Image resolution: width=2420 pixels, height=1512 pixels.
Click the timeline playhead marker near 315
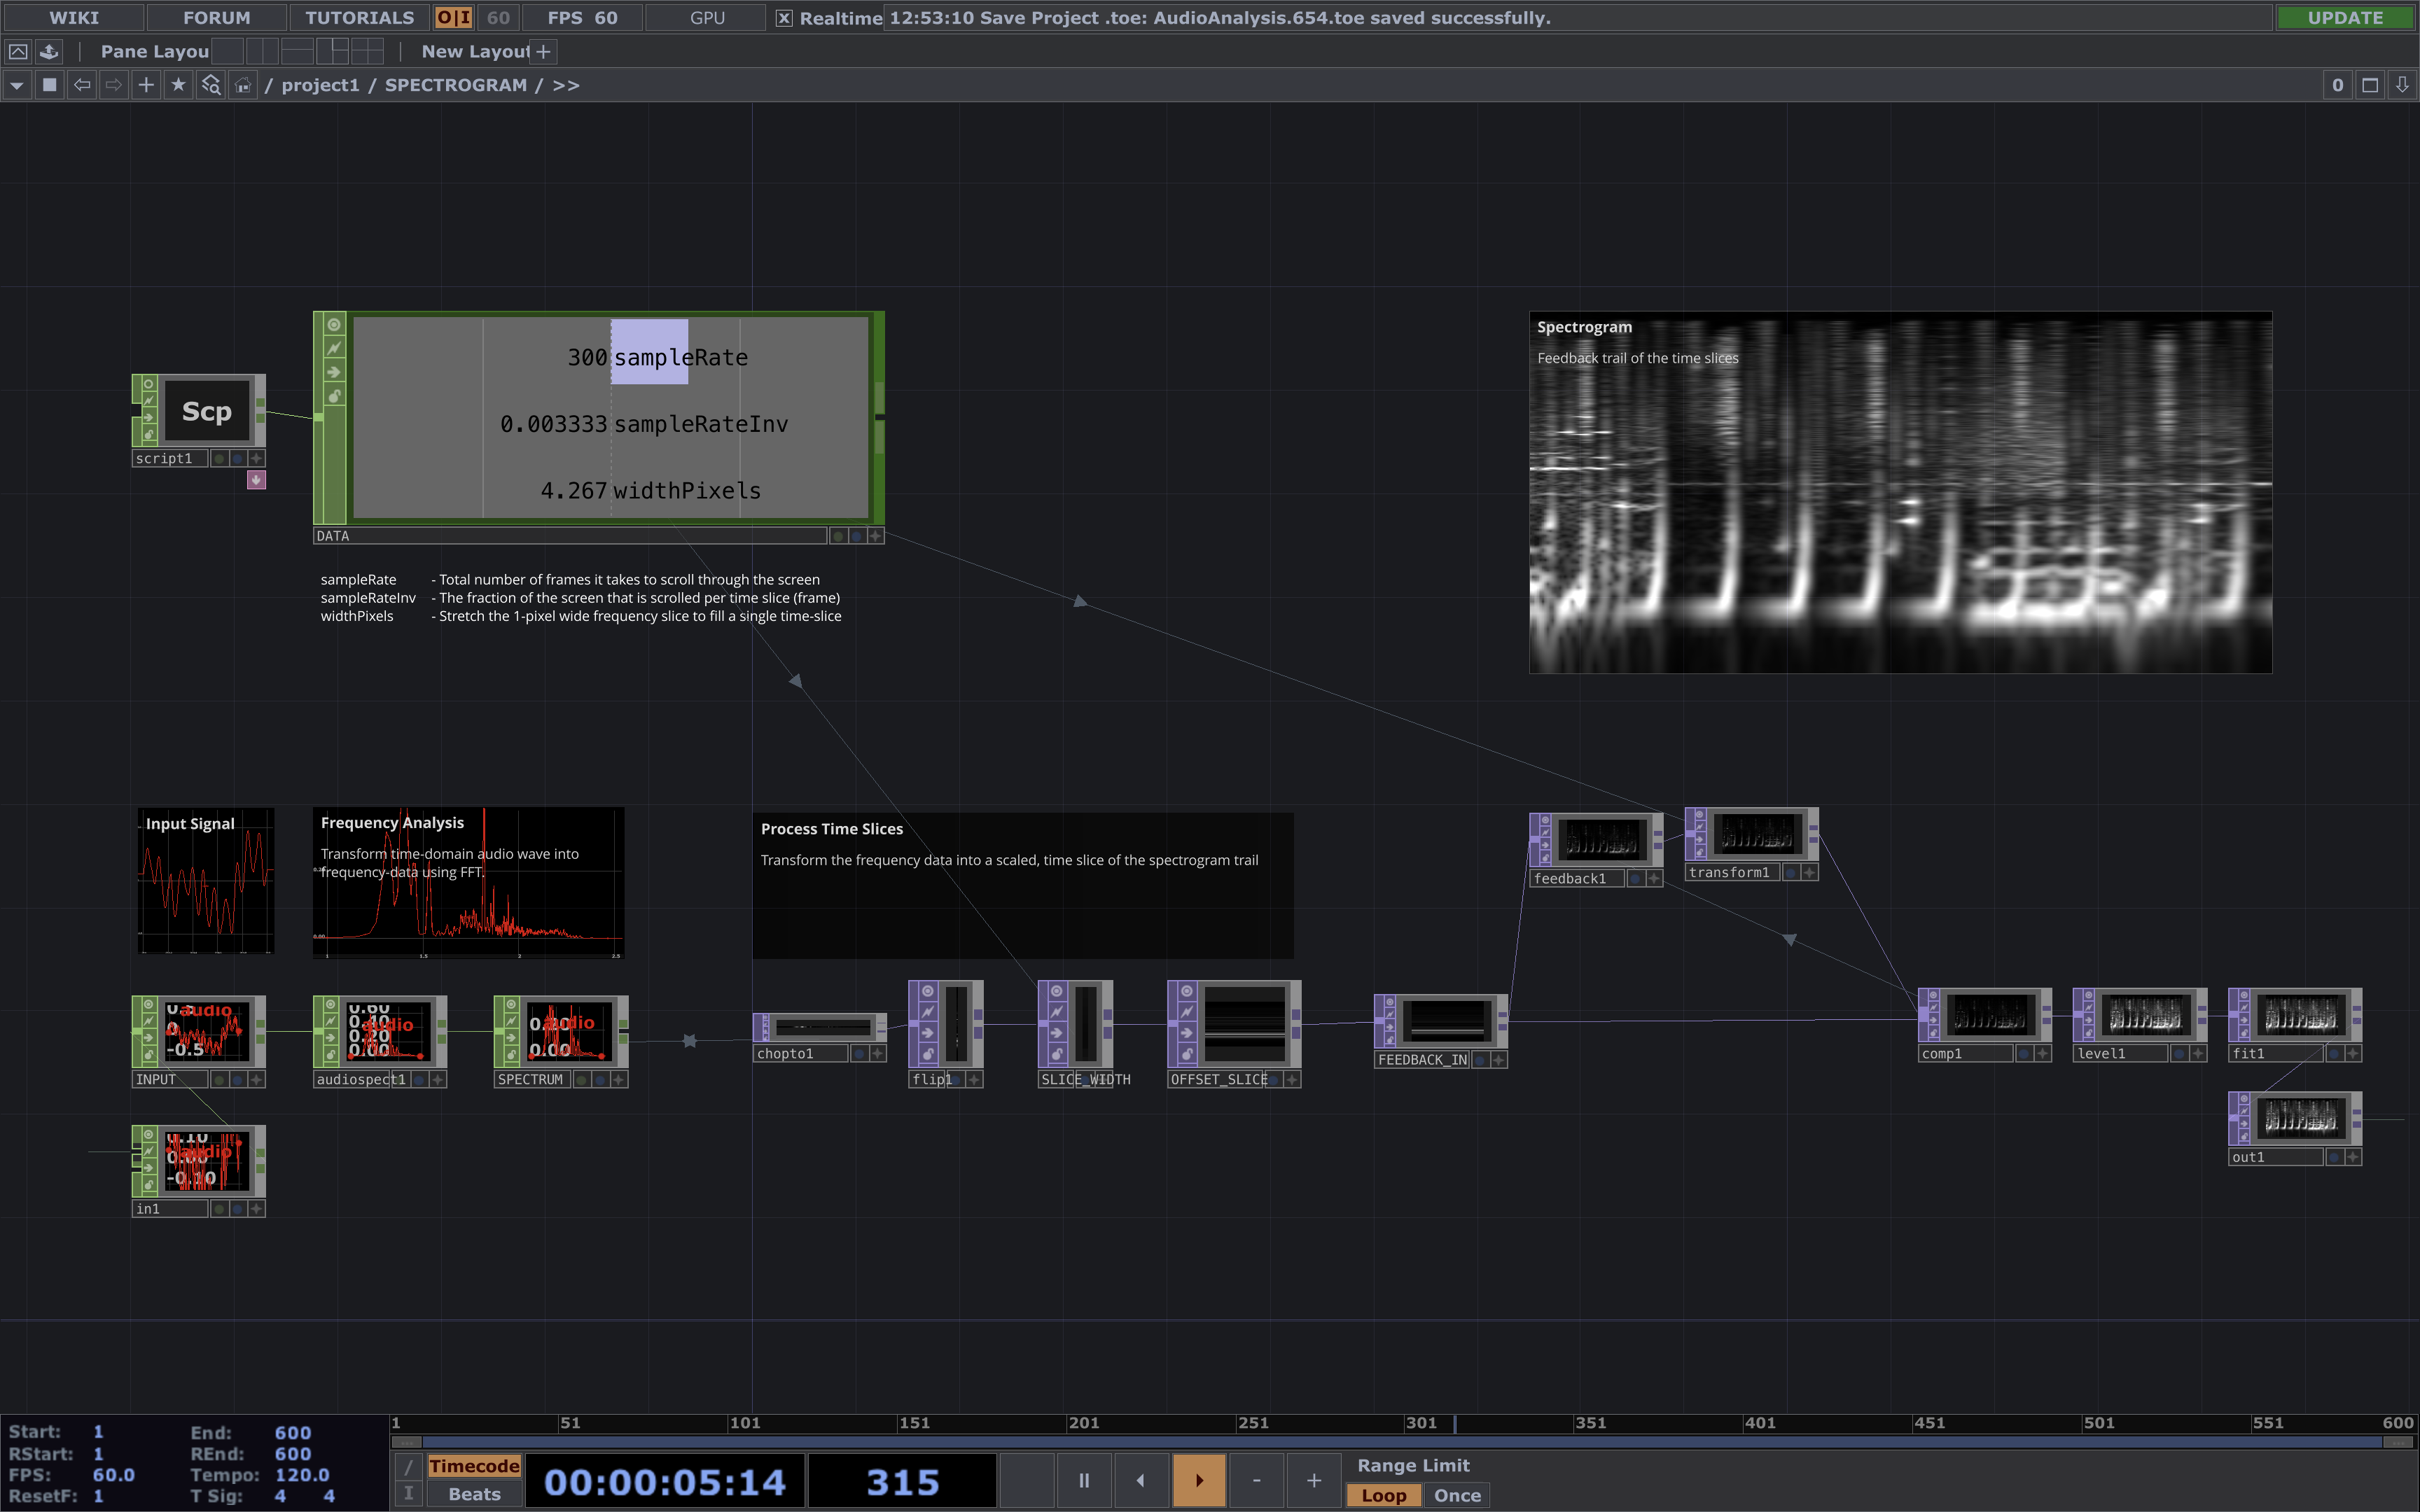click(x=1455, y=1423)
